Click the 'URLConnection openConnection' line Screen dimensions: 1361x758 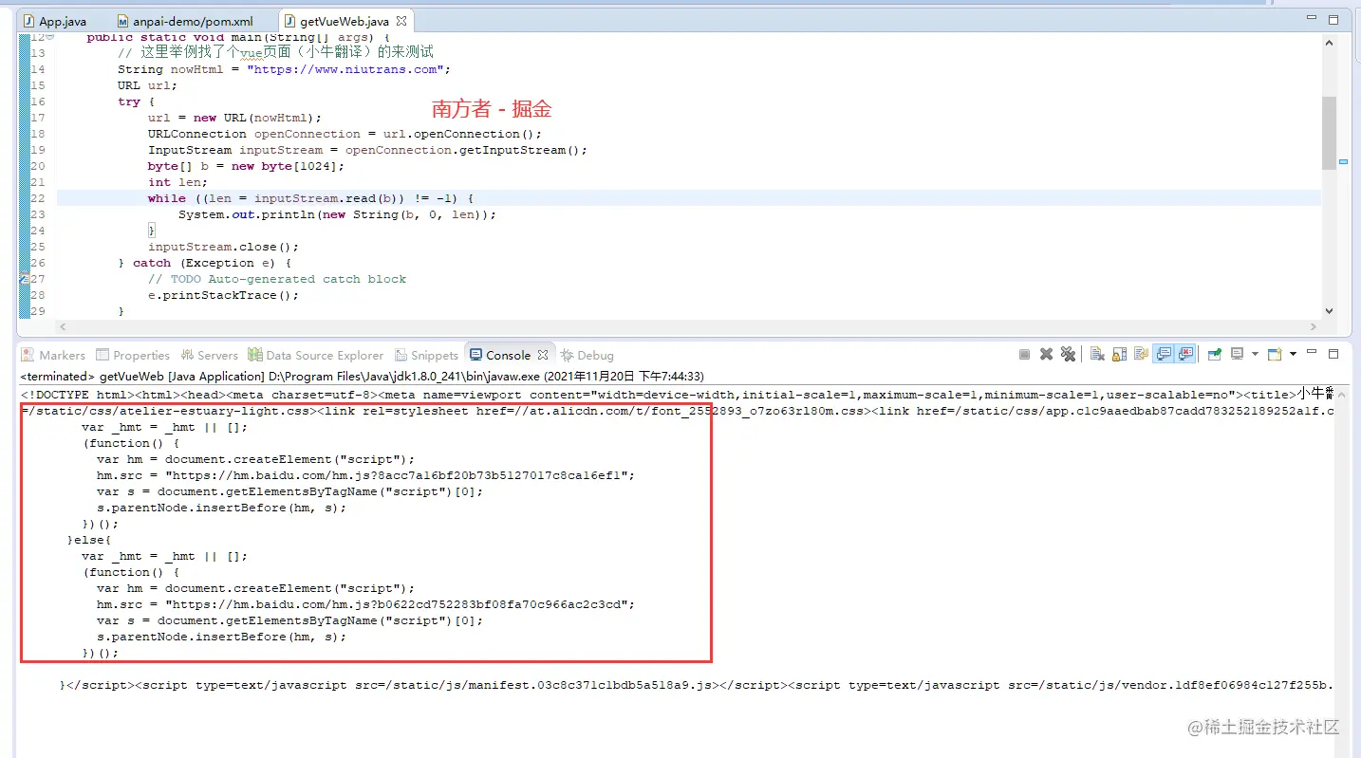(x=345, y=134)
